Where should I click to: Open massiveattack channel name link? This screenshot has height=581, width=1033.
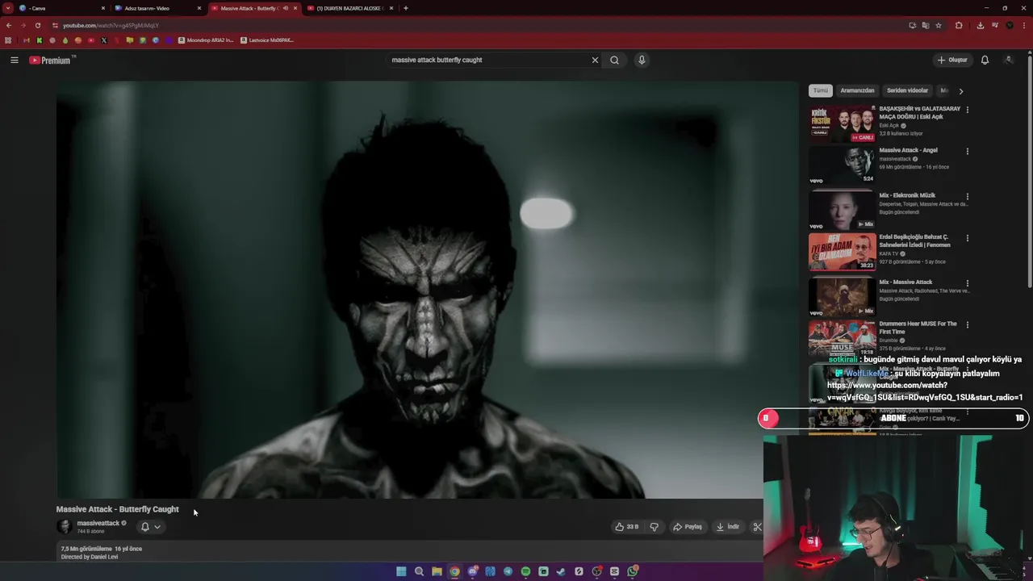98,523
